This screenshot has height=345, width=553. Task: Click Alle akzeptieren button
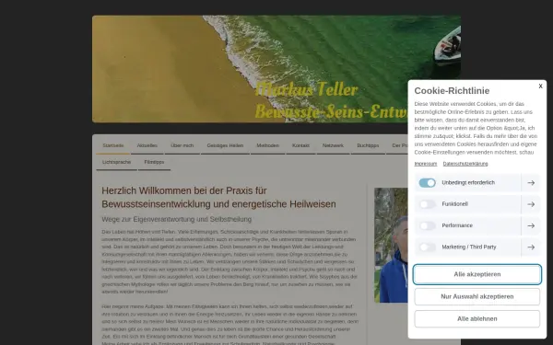click(x=477, y=274)
